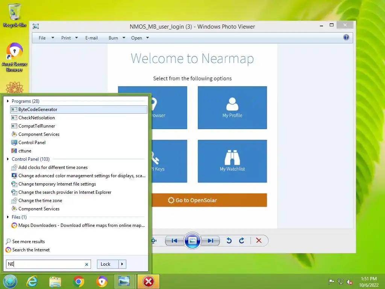Expand the Burn dropdown arrow
The width and height of the screenshot is (385, 289).
[124, 38]
